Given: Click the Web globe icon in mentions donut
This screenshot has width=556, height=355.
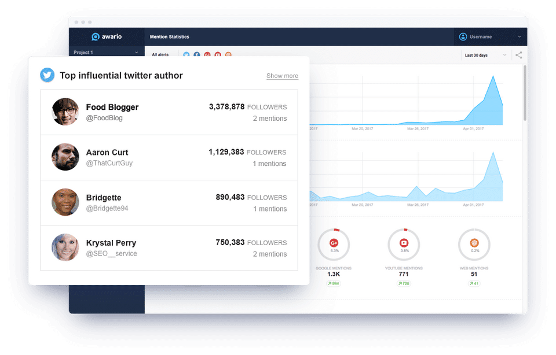Looking at the screenshot, I should click(474, 243).
